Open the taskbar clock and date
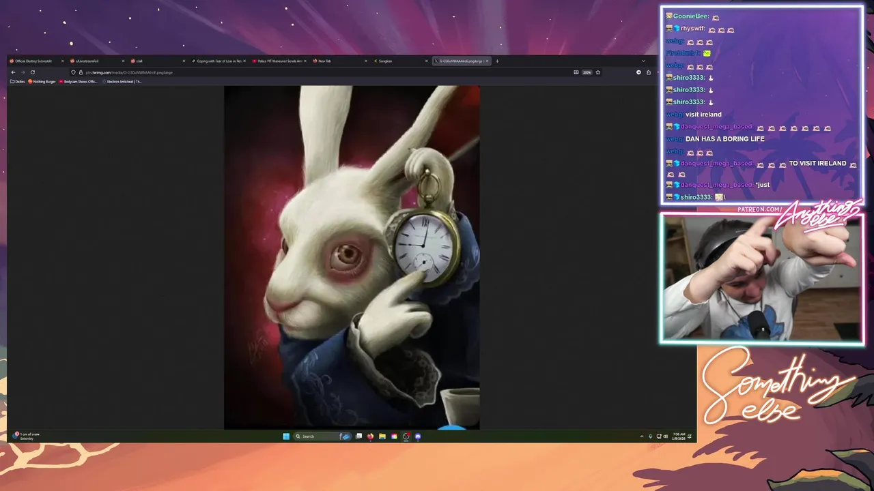 [679, 436]
